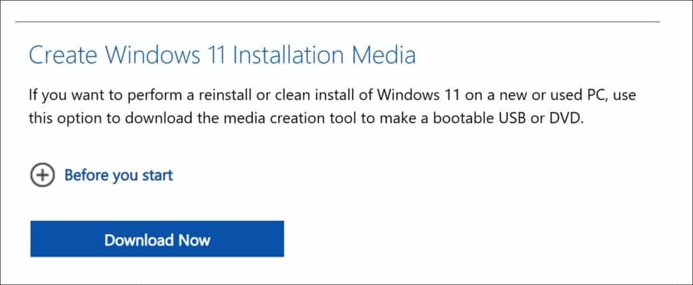Viewport: 693px width, 285px height.
Task: Click the word "start" in Before you start
Action: point(158,176)
